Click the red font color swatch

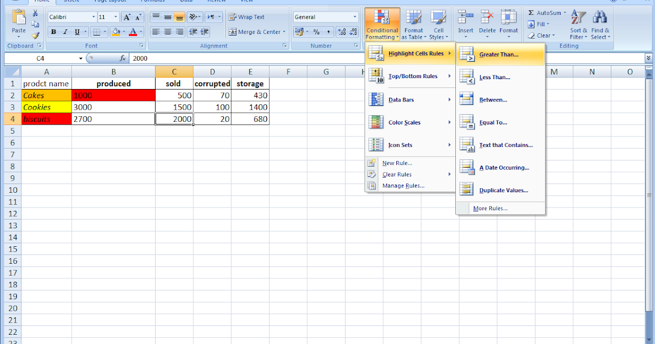(x=134, y=35)
